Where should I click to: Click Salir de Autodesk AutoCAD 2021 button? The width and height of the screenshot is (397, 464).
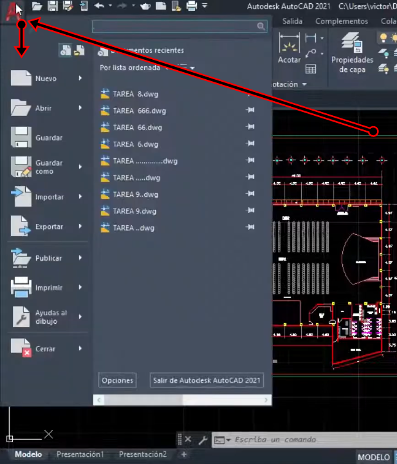tap(207, 380)
